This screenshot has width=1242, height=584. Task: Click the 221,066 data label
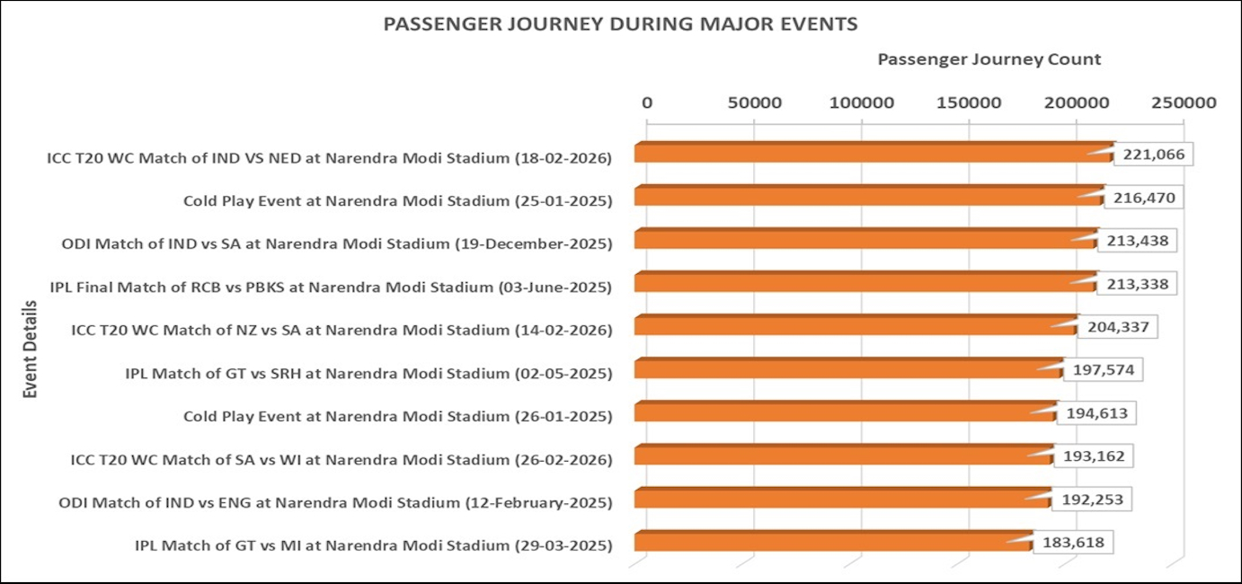click(x=1154, y=155)
